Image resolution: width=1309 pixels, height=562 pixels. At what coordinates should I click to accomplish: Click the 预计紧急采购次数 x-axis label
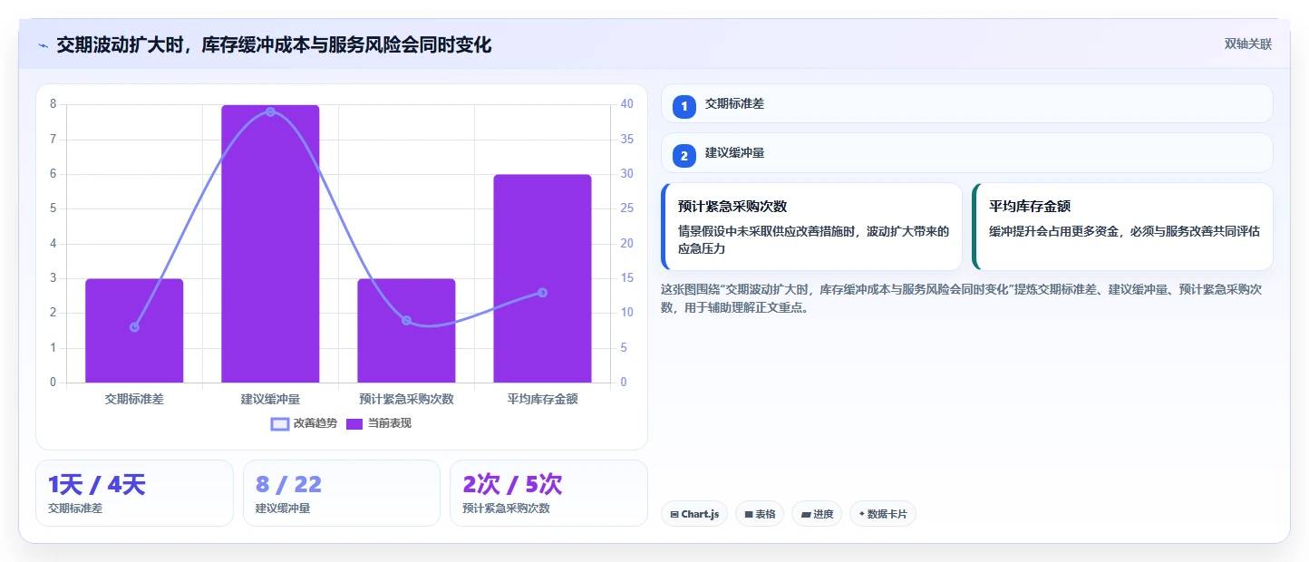point(406,399)
